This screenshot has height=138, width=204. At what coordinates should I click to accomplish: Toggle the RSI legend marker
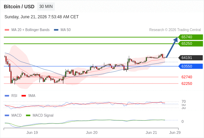click(7, 96)
